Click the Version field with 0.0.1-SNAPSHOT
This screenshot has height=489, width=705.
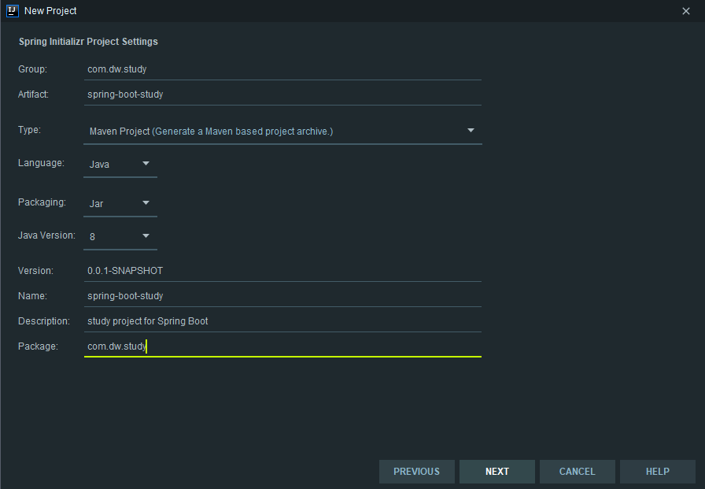282,270
